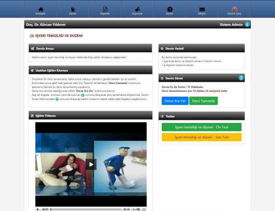
Task: Open İşyeri temizliği ve düzeni Ön Test
Action: (x=202, y=127)
